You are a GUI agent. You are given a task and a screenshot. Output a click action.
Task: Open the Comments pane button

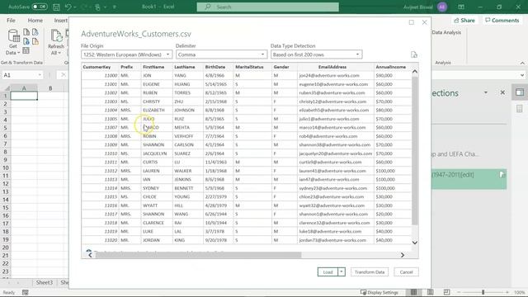coord(502,20)
